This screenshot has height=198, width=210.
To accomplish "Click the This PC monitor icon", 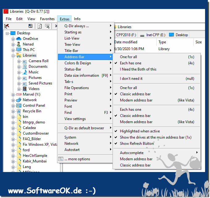I will (x=19, y=50).
